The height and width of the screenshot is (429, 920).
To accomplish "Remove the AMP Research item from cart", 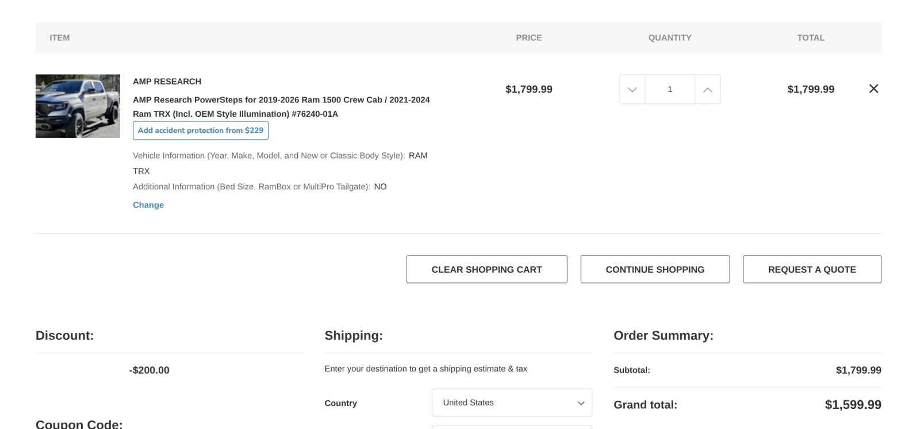I will pos(873,89).
